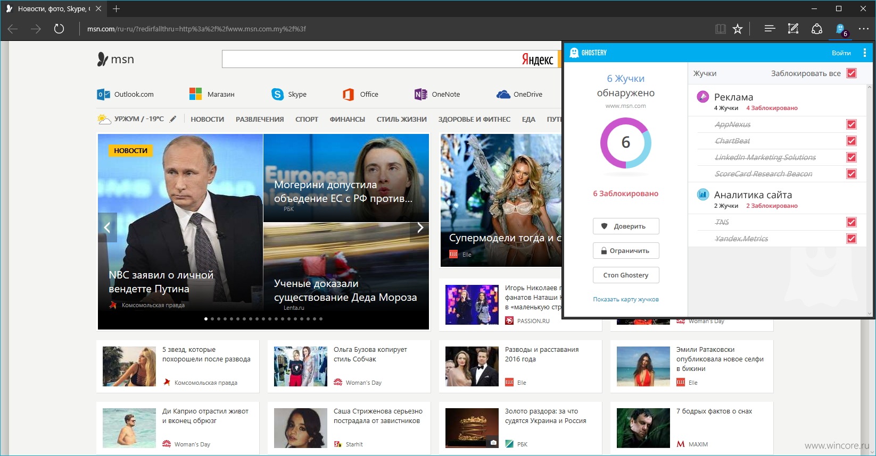Open Make a Web Note icon
This screenshot has width=876, height=456.
coord(793,29)
